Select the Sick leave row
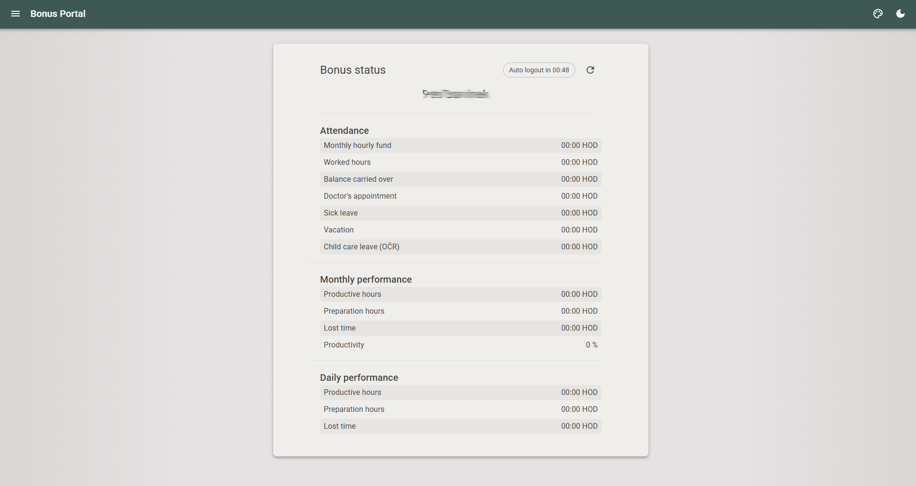This screenshot has width=916, height=486. [x=460, y=213]
